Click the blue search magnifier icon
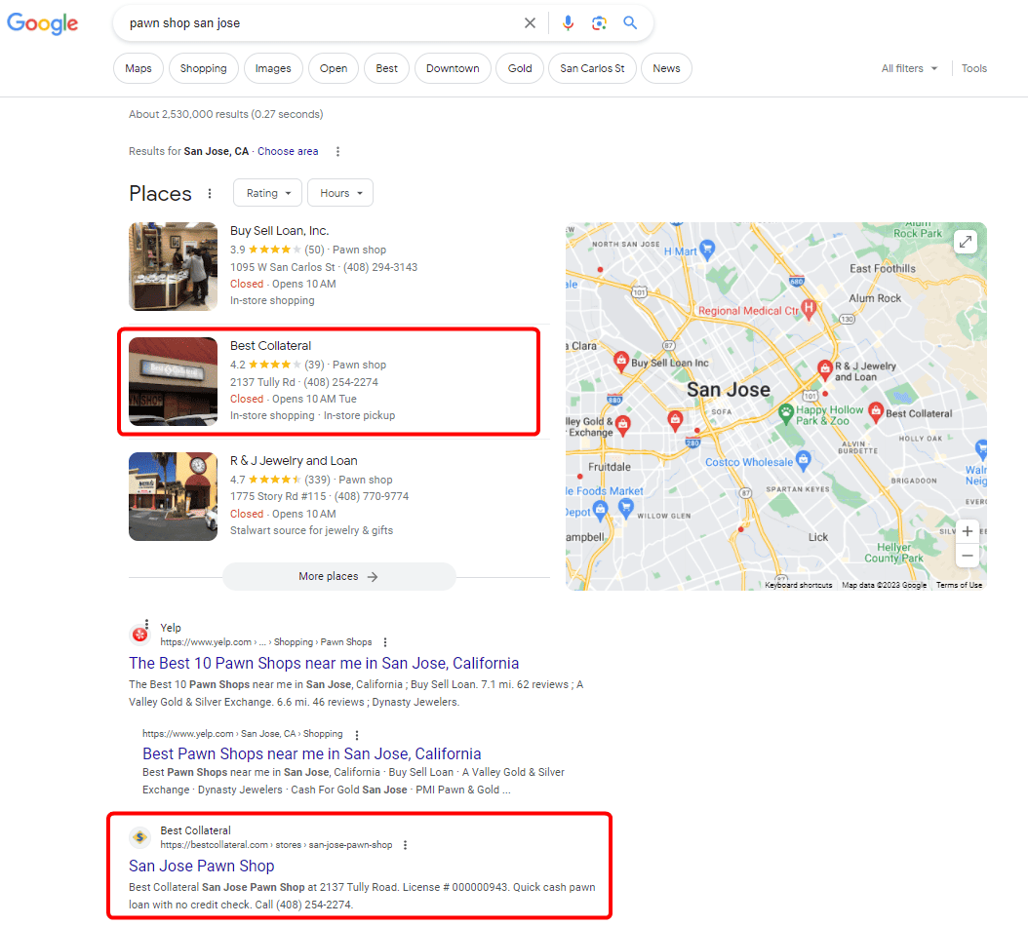 tap(630, 22)
